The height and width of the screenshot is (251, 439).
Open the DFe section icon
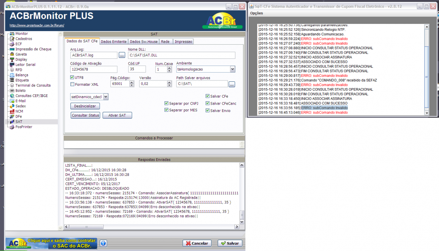(12, 117)
